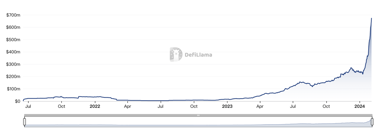
Task: Click the $700m y-axis label
Action: pos(13,15)
